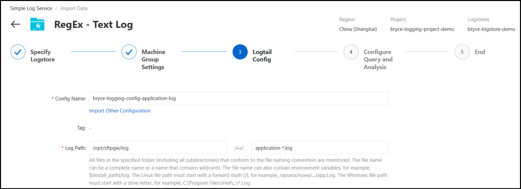
Task: Select the Specify Logstore step label
Action: (42, 56)
